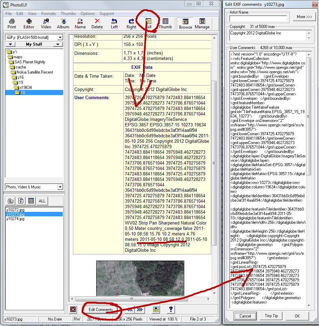
Task: Click the Delete red X icon
Action: 97,24
